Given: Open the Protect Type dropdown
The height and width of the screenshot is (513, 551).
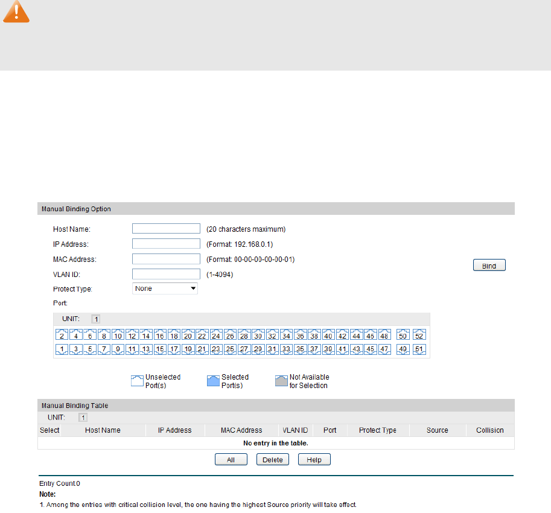Looking at the screenshot, I should (x=165, y=288).
